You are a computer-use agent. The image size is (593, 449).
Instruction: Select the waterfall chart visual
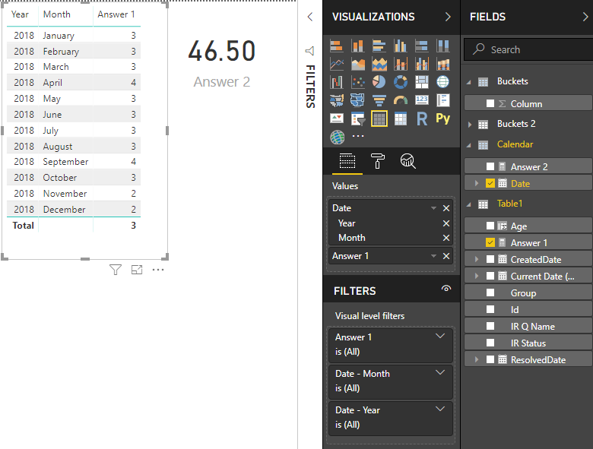337,81
